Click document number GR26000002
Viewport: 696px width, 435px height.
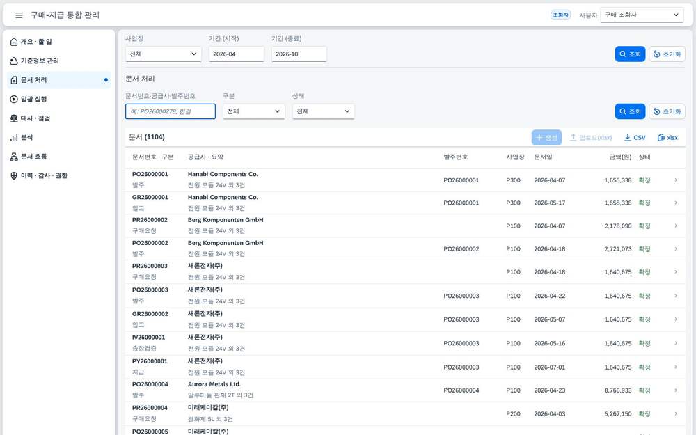pyautogui.click(x=150, y=314)
